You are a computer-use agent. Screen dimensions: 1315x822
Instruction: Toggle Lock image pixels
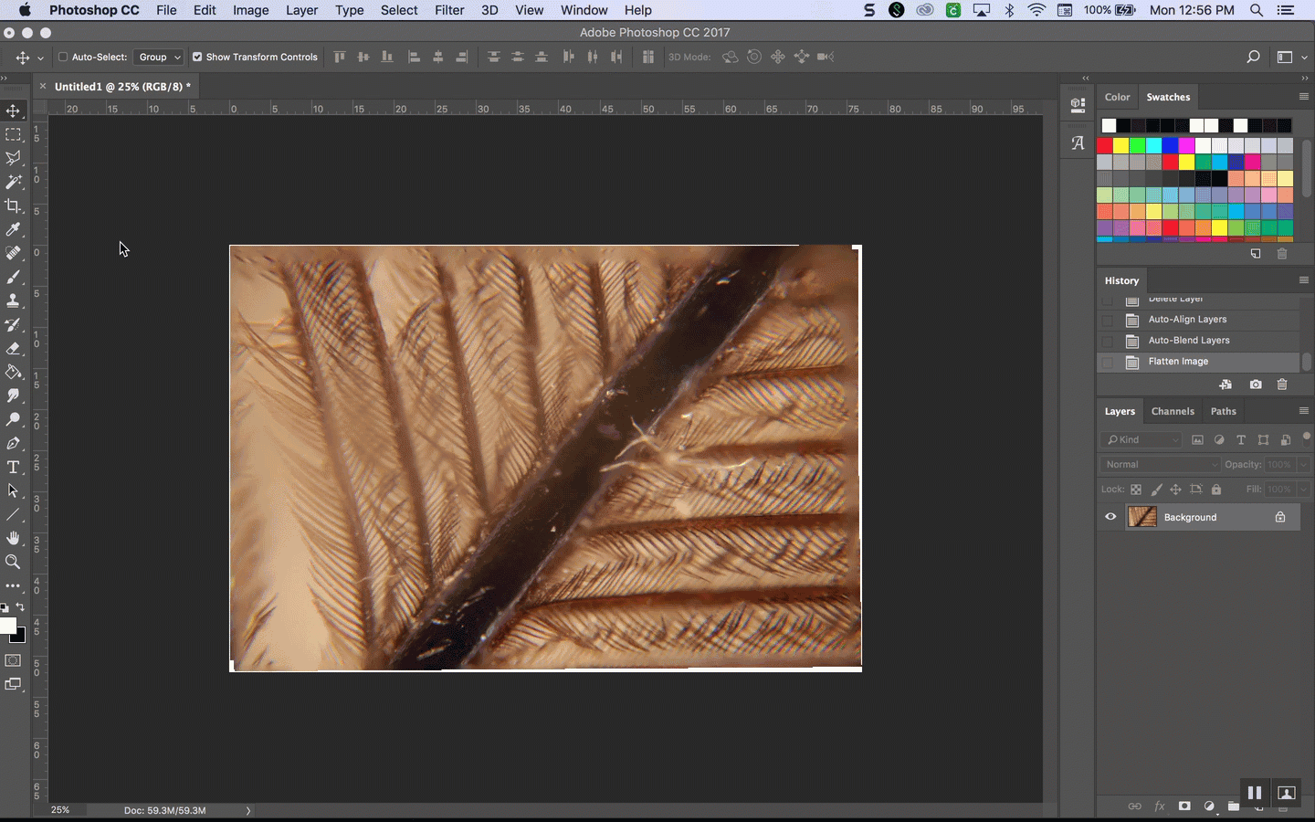(x=1156, y=490)
